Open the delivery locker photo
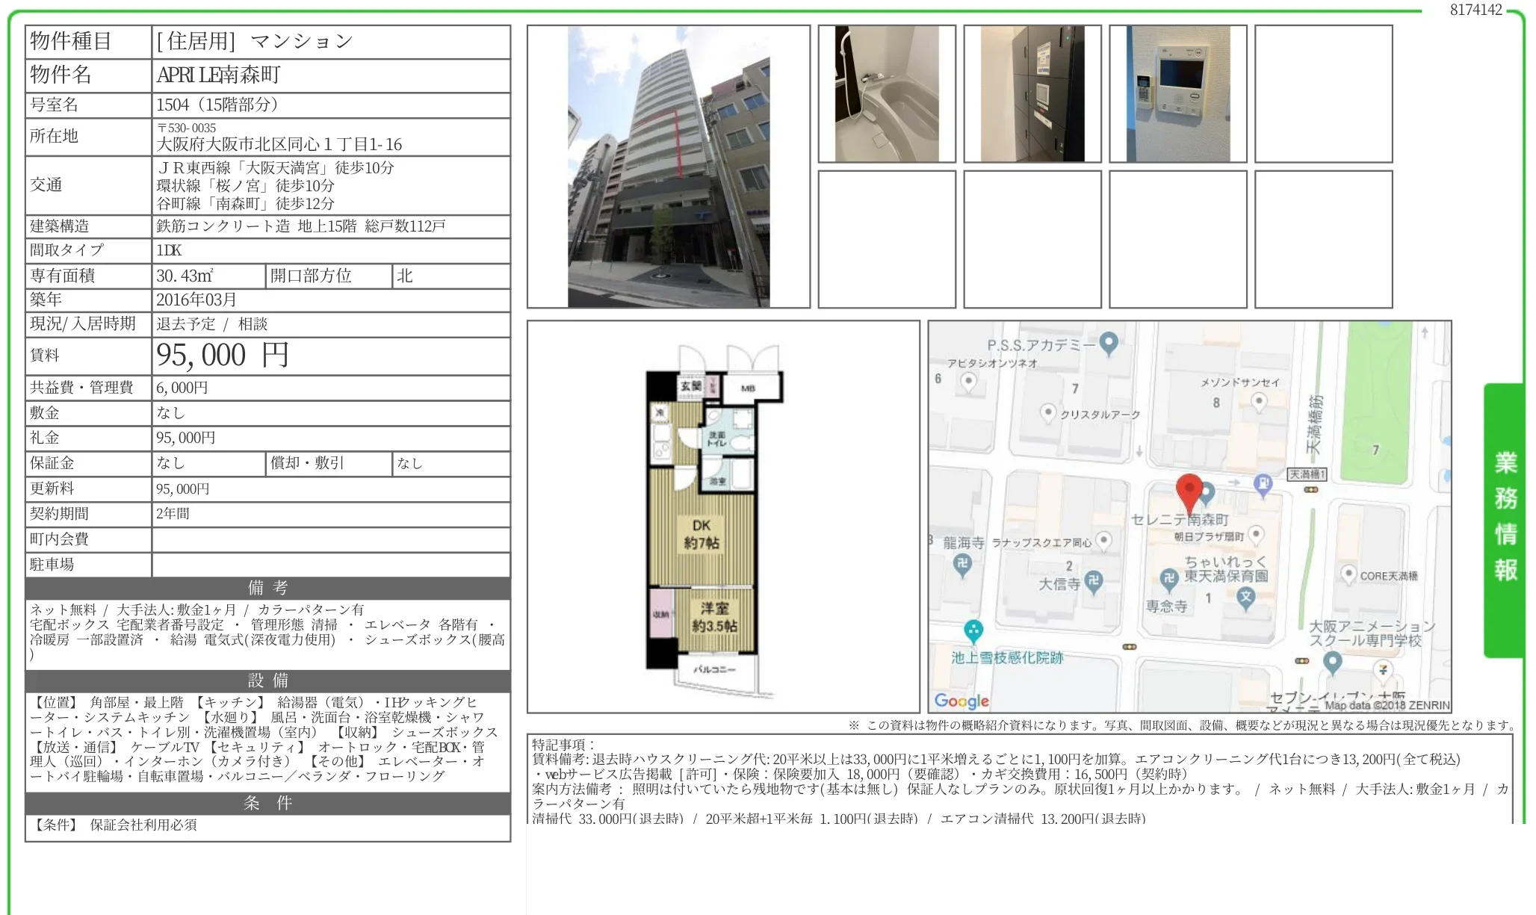This screenshot has width=1536, height=915. click(1032, 93)
